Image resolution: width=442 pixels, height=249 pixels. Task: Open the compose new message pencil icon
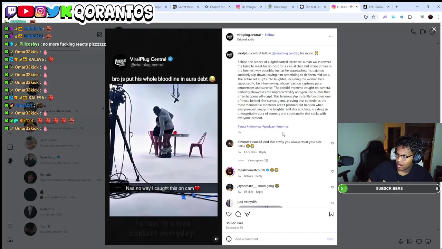pyautogui.click(x=99, y=35)
